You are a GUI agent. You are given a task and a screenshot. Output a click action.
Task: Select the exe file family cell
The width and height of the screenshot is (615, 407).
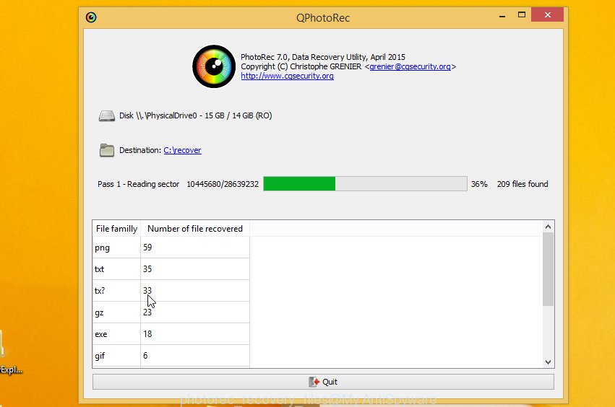coord(116,334)
